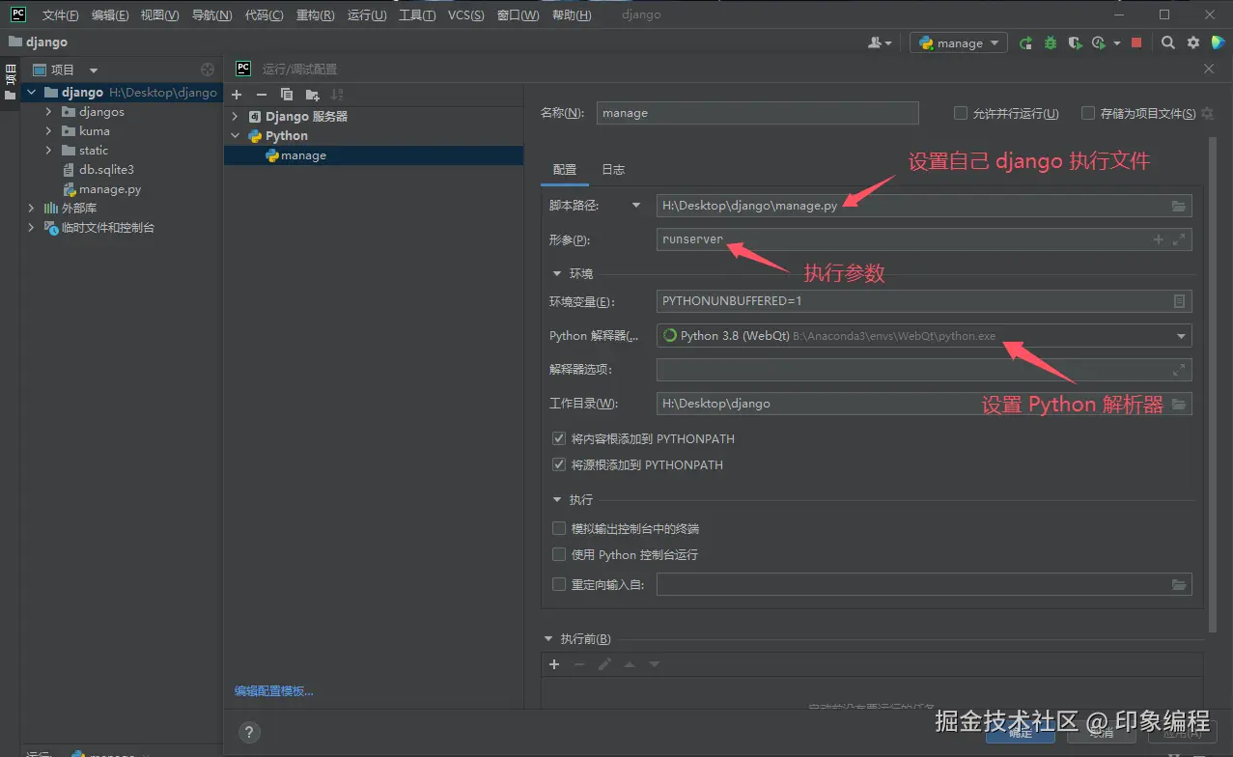Enable store as project file checkbox

[x=1088, y=113]
